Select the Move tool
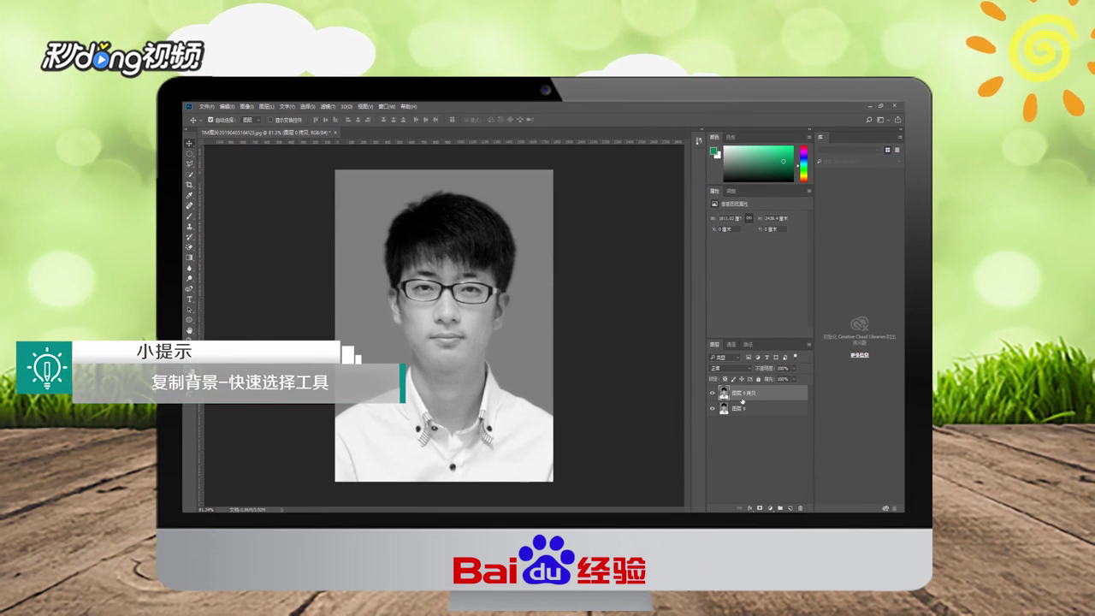The height and width of the screenshot is (616, 1095). 189,144
